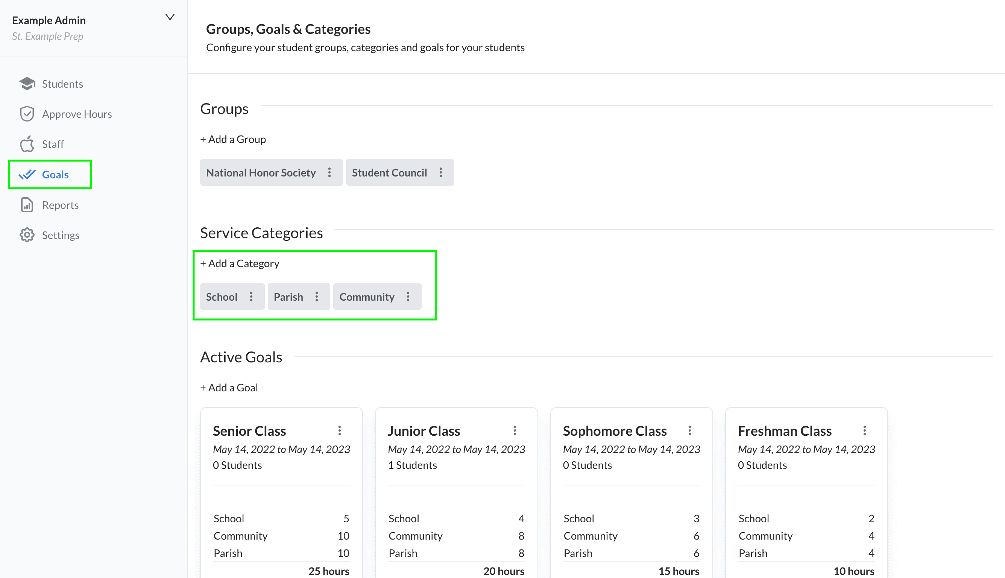Click "20 hours" total on Junior Class
The height and width of the screenshot is (578, 1005).
tap(504, 571)
